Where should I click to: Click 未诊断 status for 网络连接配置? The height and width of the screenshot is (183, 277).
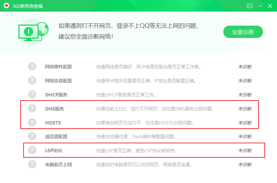tap(245, 81)
